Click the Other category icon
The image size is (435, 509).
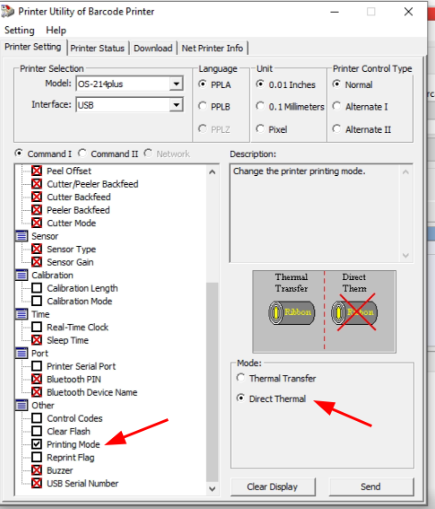22,406
